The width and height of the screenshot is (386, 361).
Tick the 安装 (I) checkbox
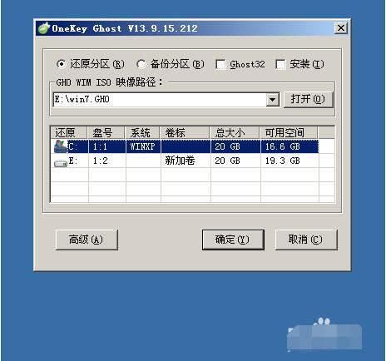tap(280, 65)
